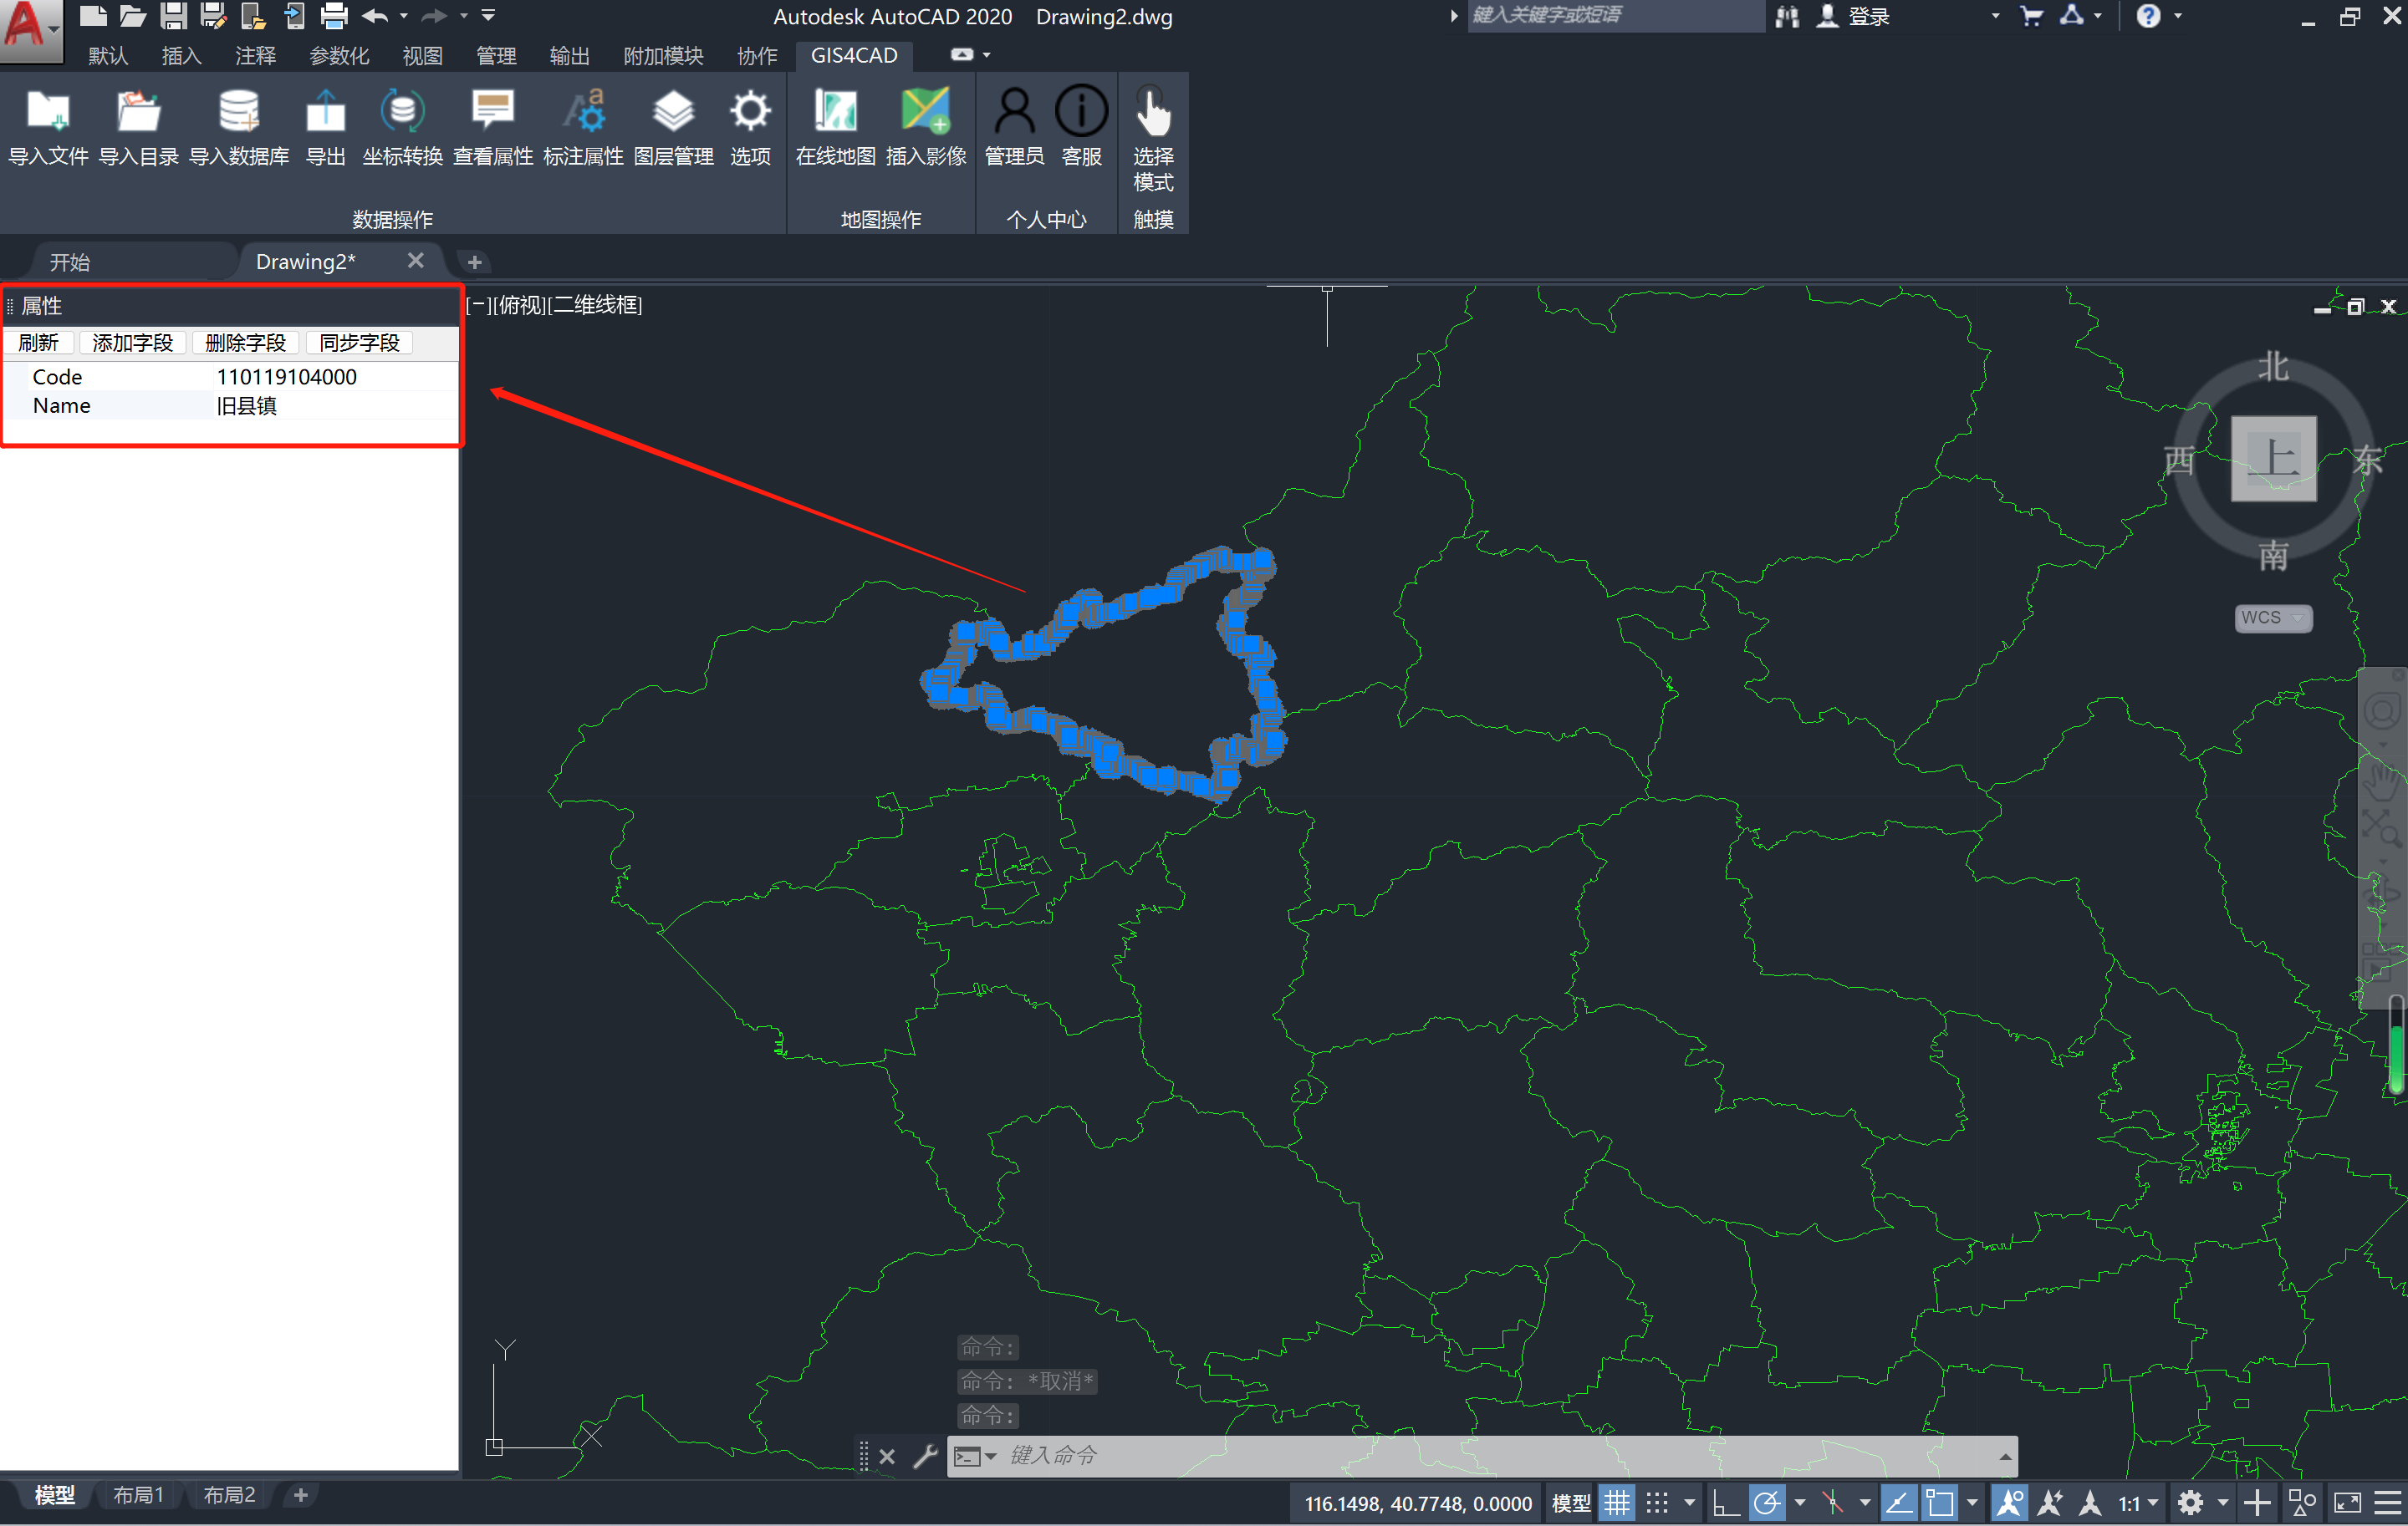Click the 上 face of the ViewCube
This screenshot has height=1526, width=2408.
pos(2273,459)
